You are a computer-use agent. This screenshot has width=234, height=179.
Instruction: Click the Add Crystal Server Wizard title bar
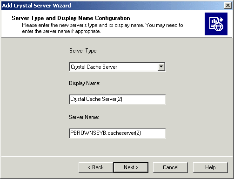point(113,6)
